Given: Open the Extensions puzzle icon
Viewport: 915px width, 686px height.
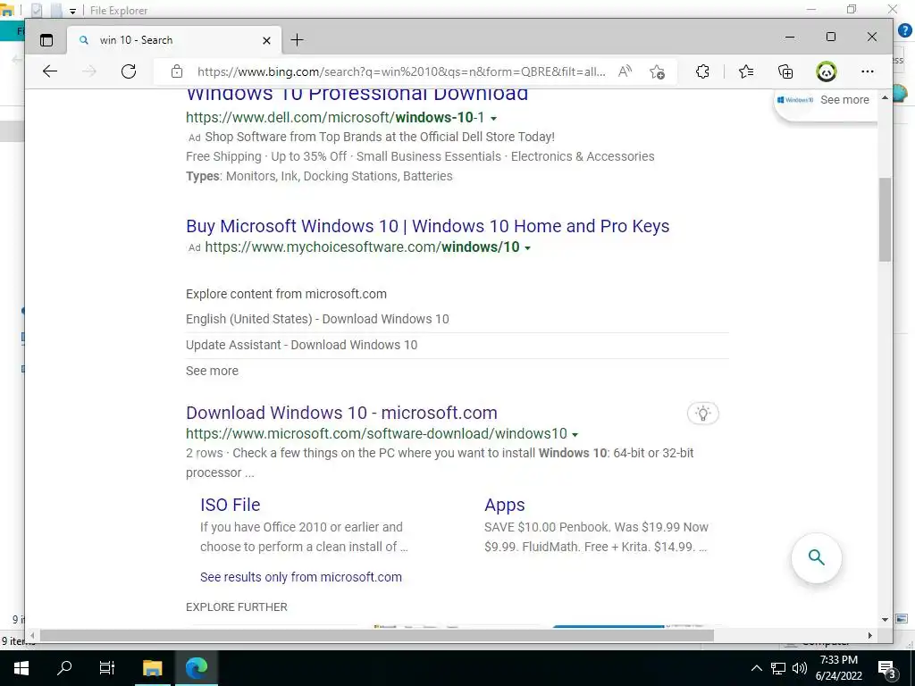Looking at the screenshot, I should pos(702,71).
